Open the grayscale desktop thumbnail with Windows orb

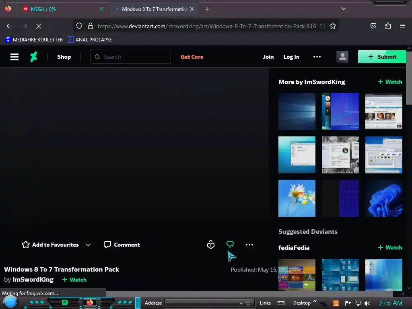(340, 155)
